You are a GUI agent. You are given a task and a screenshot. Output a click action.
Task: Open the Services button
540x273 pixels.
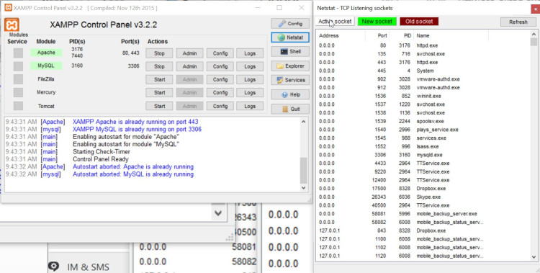point(290,80)
